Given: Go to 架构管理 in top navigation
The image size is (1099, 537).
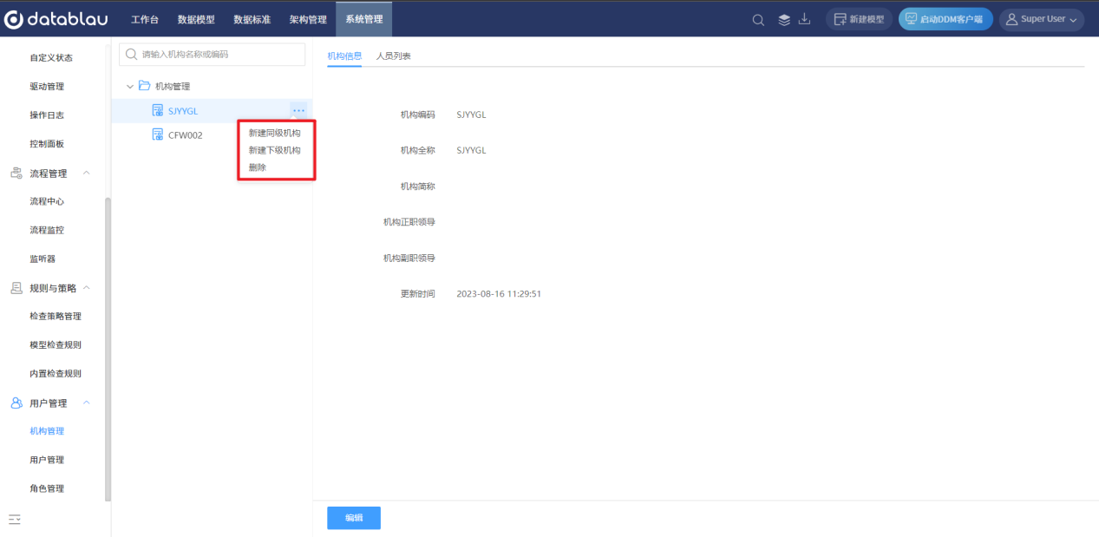Looking at the screenshot, I should click(308, 19).
